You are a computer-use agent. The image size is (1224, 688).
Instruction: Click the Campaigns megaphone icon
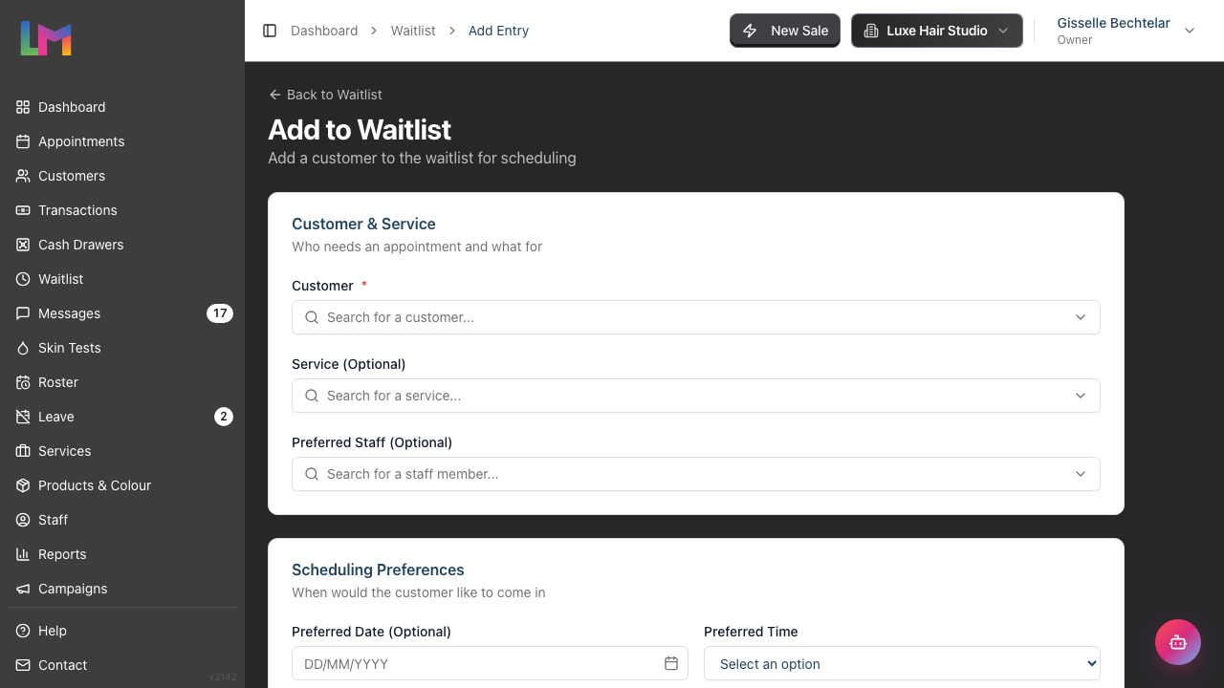coord(23,589)
